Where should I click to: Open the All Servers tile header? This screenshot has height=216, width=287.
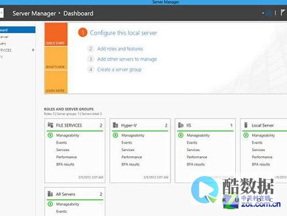pyautogui.click(x=75, y=194)
